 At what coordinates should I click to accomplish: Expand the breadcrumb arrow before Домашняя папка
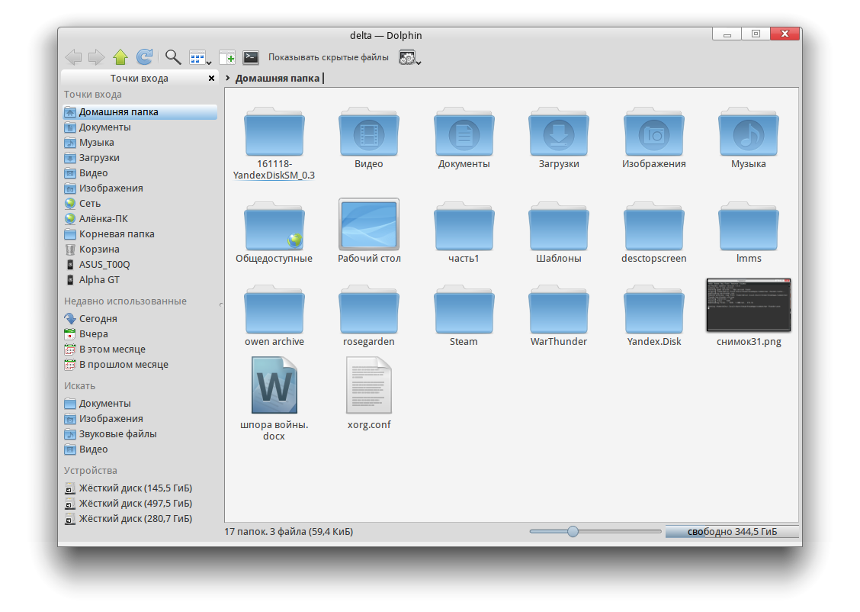(228, 78)
